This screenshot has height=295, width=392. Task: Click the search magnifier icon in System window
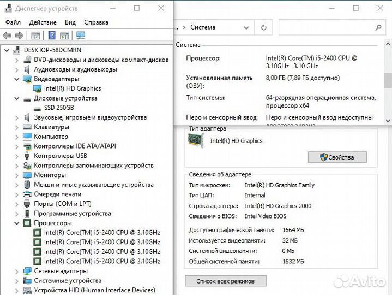coord(378,27)
